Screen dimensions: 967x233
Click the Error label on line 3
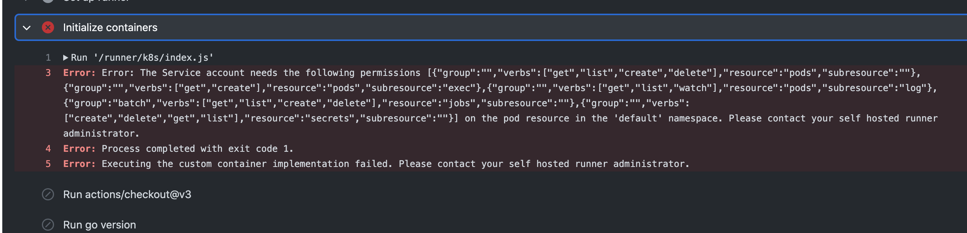tap(79, 73)
